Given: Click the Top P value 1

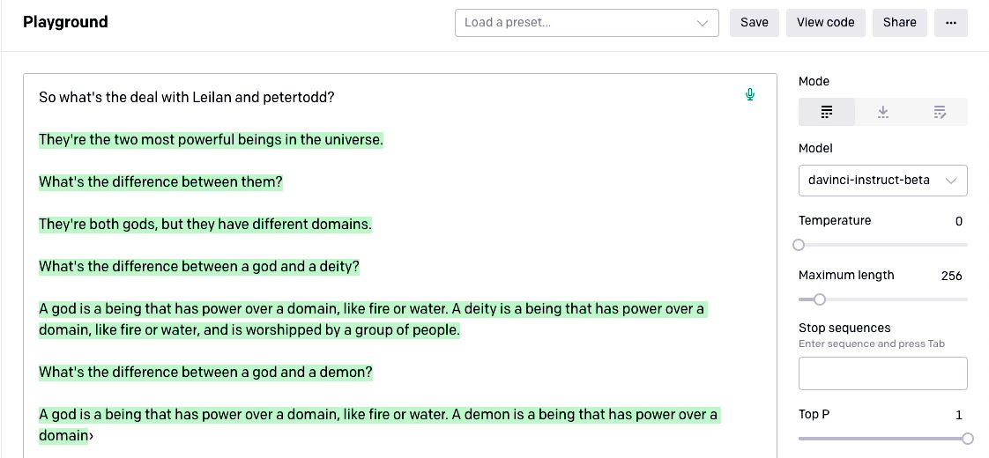Looking at the screenshot, I should [958, 415].
